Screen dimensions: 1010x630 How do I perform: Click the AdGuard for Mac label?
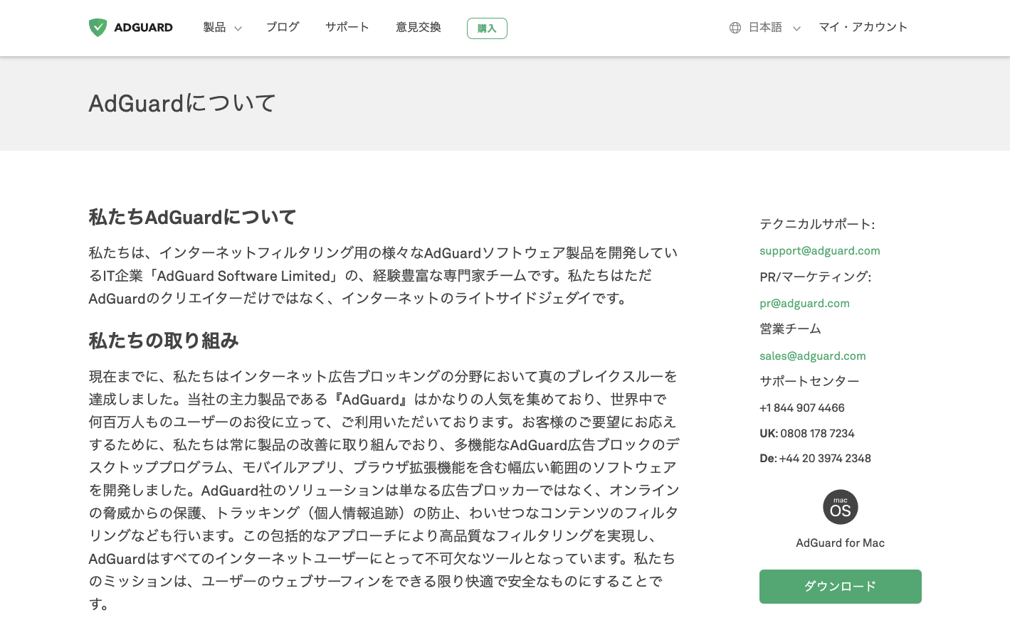(x=841, y=543)
